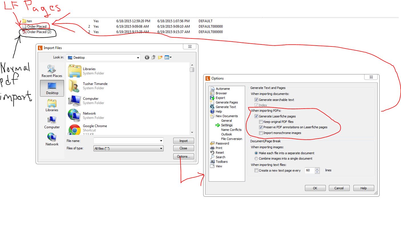Select Network in the left places bar
Image resolution: width=401 pixels, height=252 pixels.
[52, 139]
